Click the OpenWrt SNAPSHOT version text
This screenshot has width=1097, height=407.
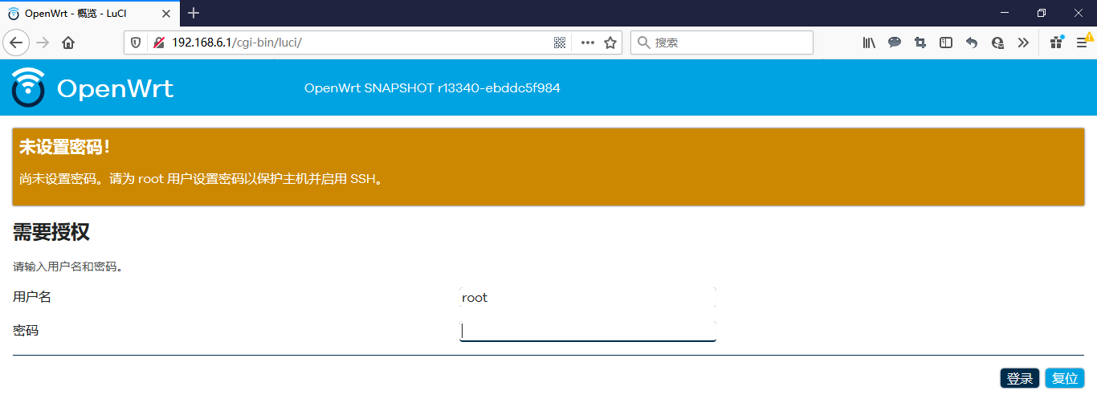432,88
